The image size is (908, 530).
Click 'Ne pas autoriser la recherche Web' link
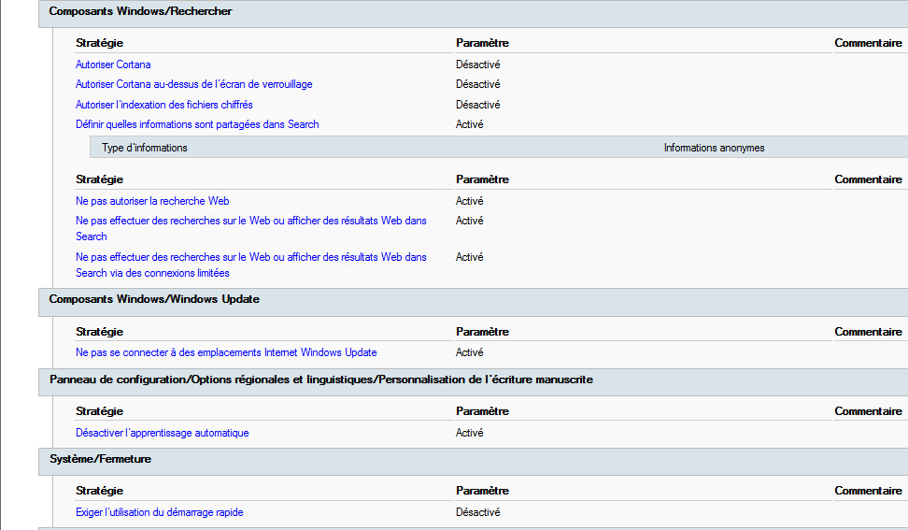coord(152,201)
